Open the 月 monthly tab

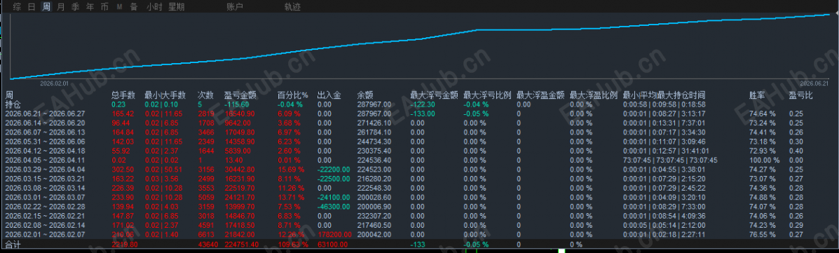click(x=61, y=7)
